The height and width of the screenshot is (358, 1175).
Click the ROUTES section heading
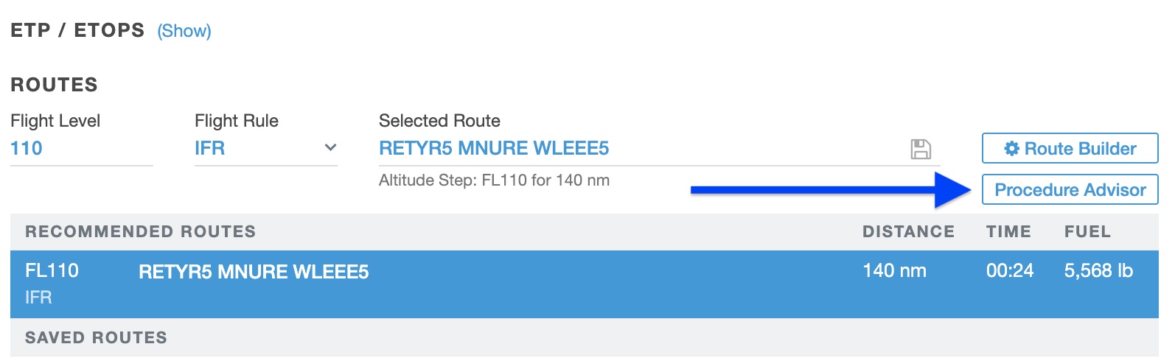click(x=54, y=85)
